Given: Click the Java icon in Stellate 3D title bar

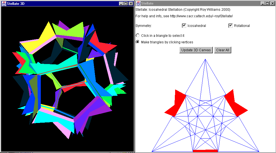Looking at the screenshot, I should pos(4,3).
